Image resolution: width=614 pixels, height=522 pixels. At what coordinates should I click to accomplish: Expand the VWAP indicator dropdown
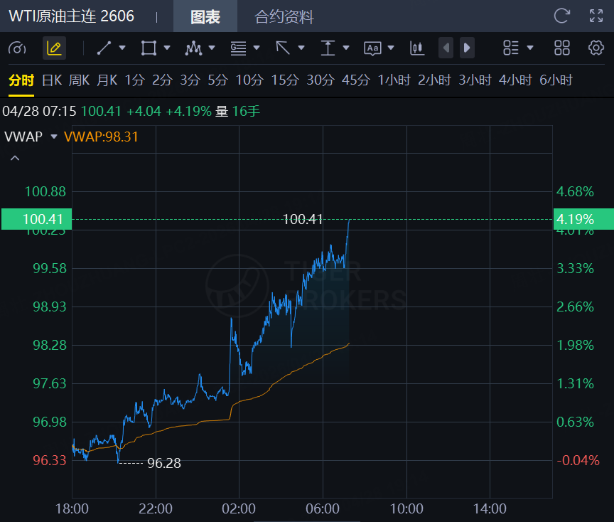tap(54, 137)
